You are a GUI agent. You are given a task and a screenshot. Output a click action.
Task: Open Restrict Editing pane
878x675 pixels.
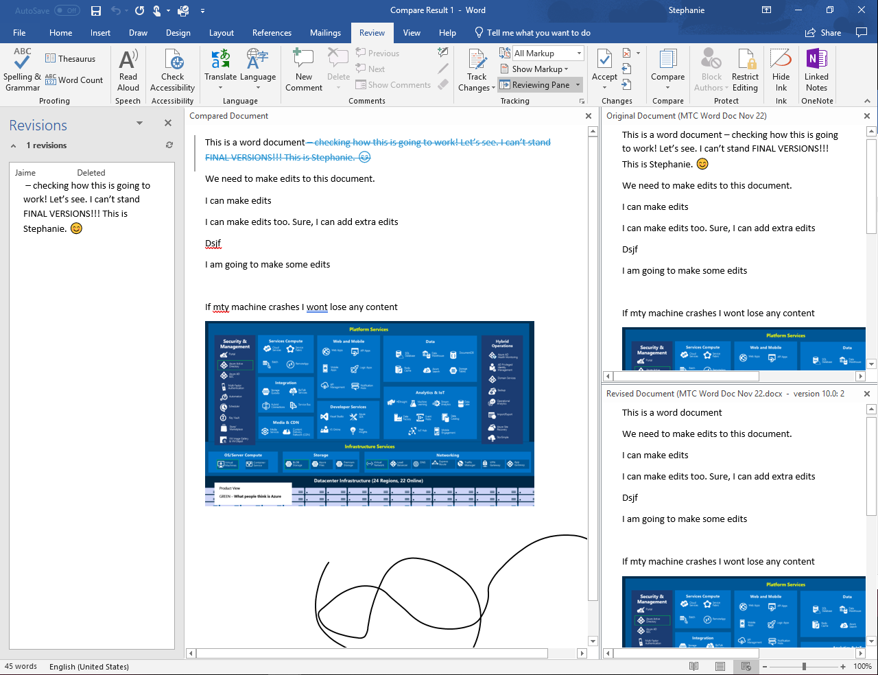click(x=745, y=69)
